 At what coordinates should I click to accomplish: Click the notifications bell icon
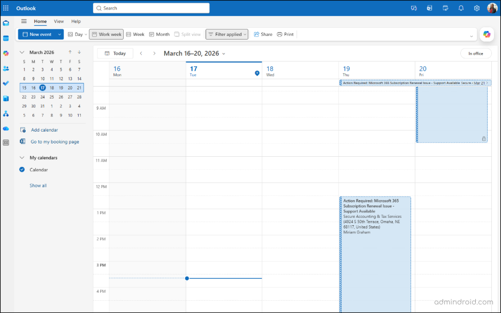pyautogui.click(x=461, y=8)
